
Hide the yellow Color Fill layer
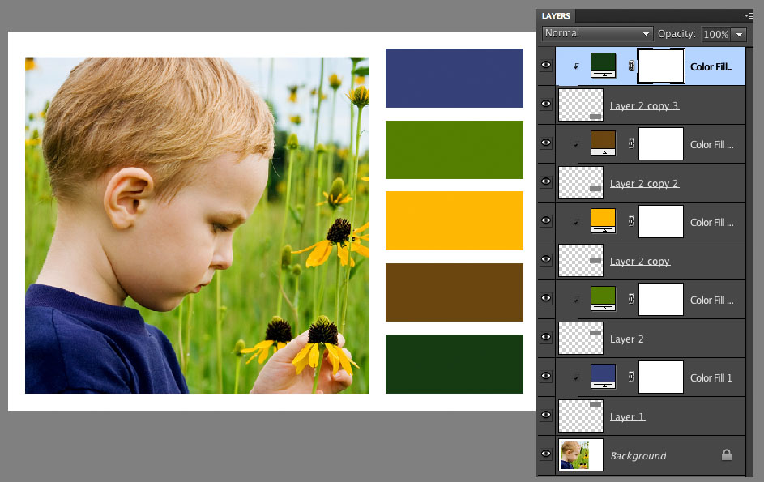point(546,220)
